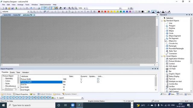Select the Bar smart object
The height and width of the screenshot is (108, 193).
170,71
